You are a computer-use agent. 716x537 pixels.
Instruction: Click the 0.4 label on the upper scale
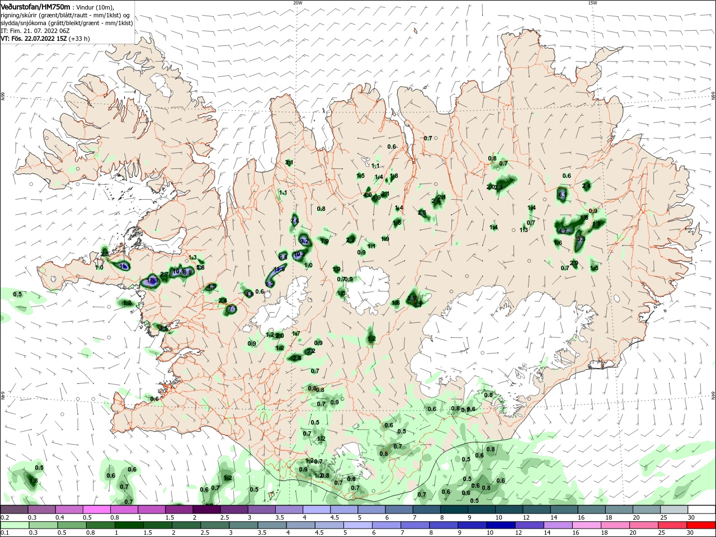tap(60, 517)
